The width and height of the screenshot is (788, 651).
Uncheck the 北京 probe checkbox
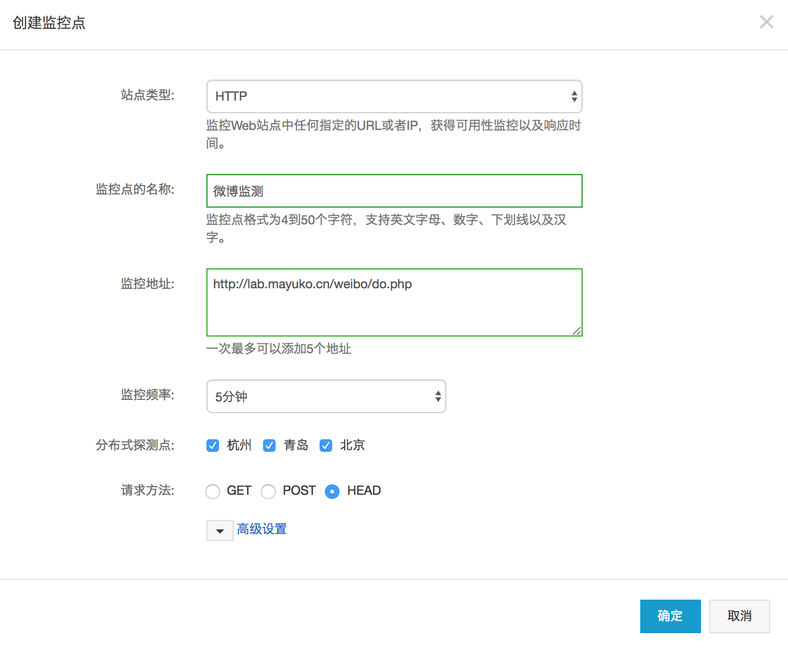pyautogui.click(x=326, y=446)
